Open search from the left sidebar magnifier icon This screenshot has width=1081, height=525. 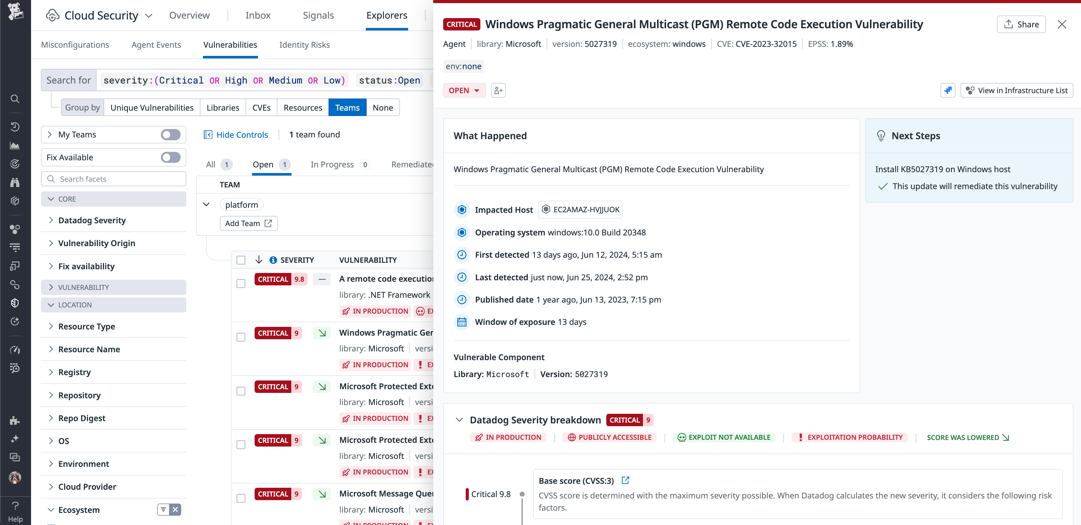(x=15, y=99)
